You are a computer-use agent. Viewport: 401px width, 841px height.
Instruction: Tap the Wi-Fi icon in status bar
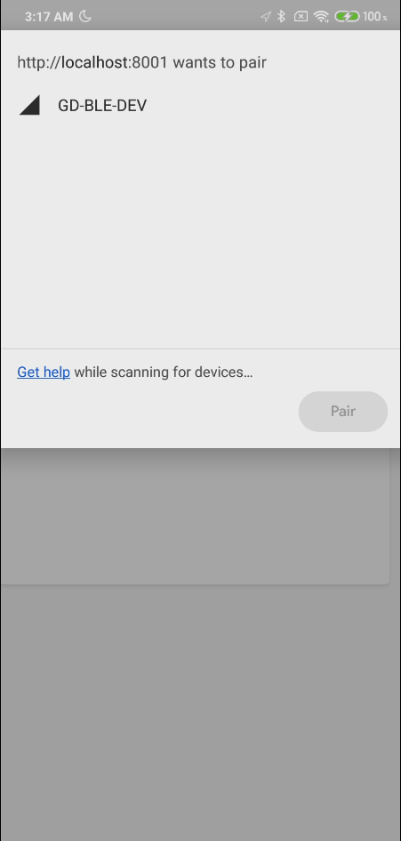(x=321, y=17)
